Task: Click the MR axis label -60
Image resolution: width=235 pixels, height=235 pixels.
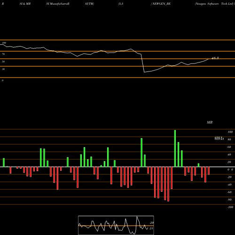Action: [x=229, y=192]
